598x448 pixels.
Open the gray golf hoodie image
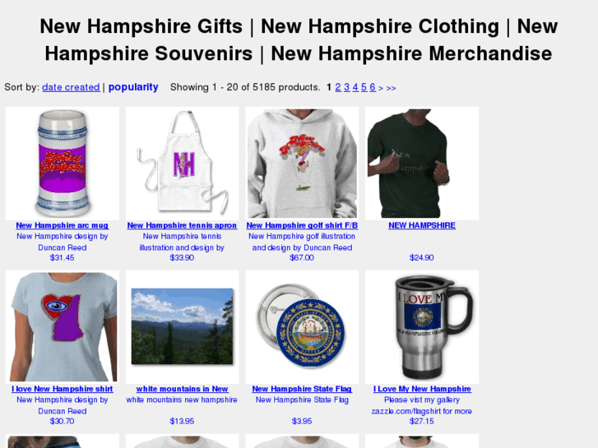[x=302, y=164]
